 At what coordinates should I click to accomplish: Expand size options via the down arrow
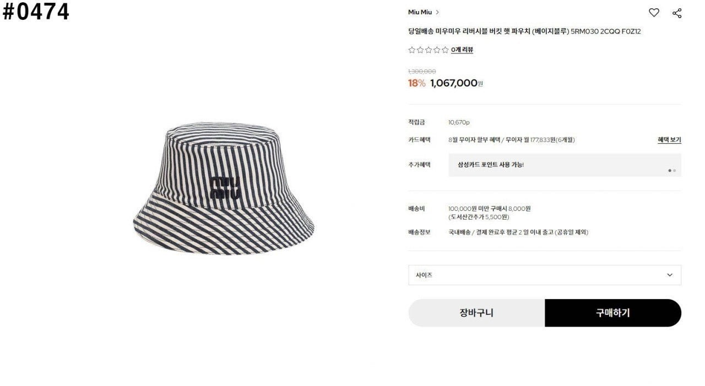tap(670, 275)
